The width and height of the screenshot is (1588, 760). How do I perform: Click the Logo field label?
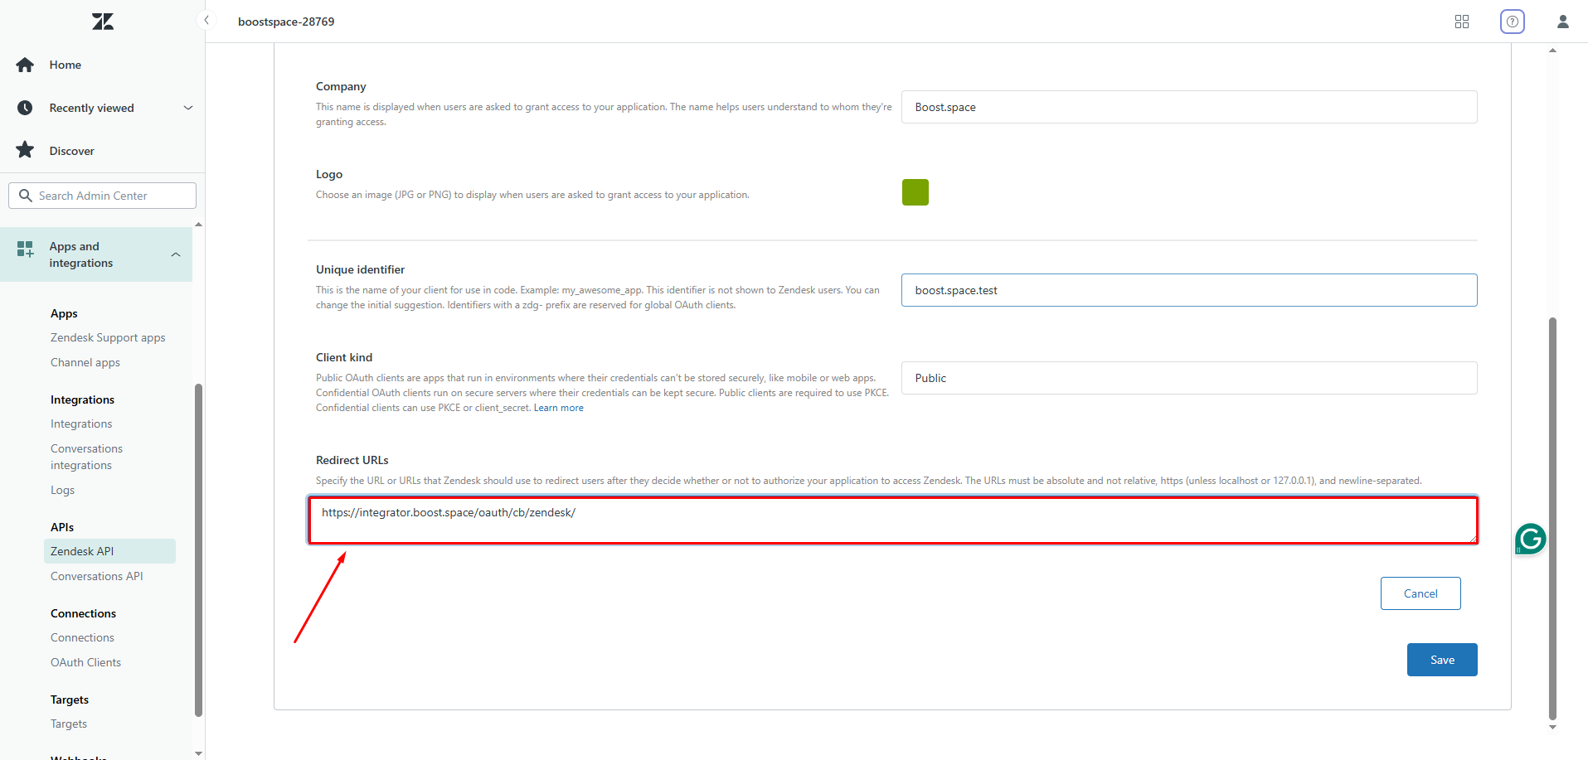pos(329,174)
